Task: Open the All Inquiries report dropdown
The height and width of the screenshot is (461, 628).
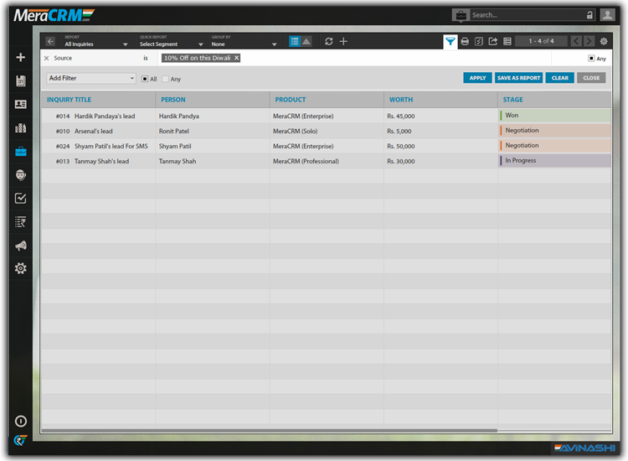Action: 96,41
